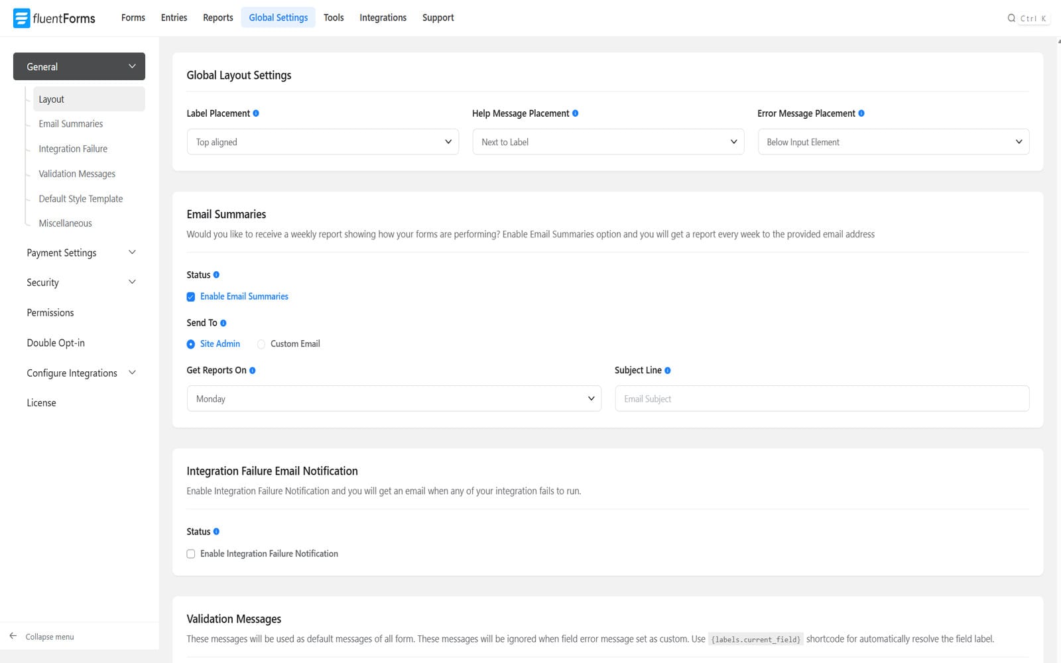Image resolution: width=1061 pixels, height=663 pixels.
Task: Collapse the General sidebar section
Action: click(79, 66)
